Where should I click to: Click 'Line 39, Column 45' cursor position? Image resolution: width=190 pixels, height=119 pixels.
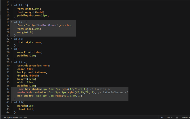10,117
